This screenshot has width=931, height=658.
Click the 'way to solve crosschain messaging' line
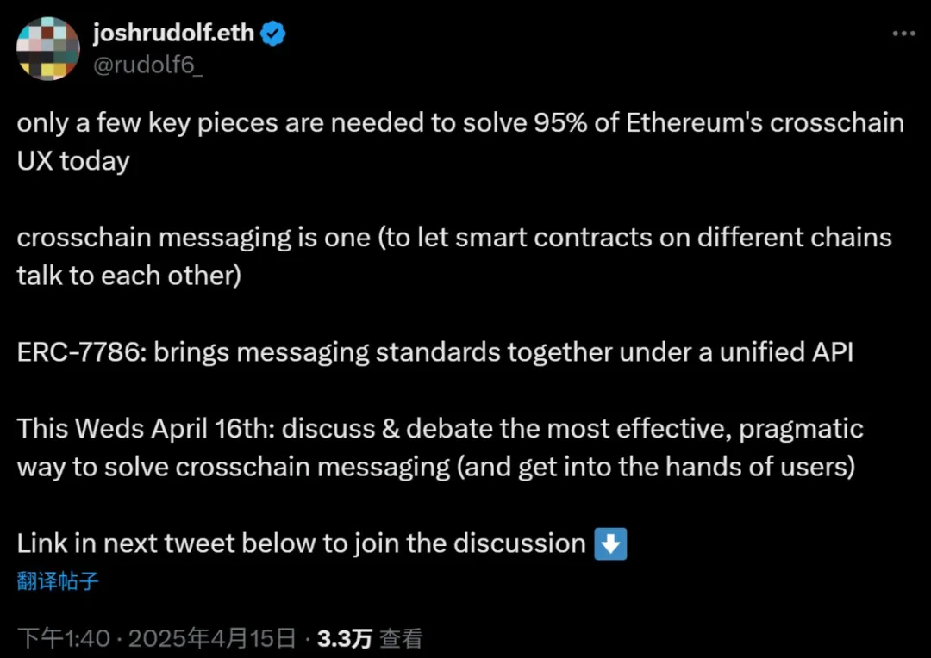[233, 467]
